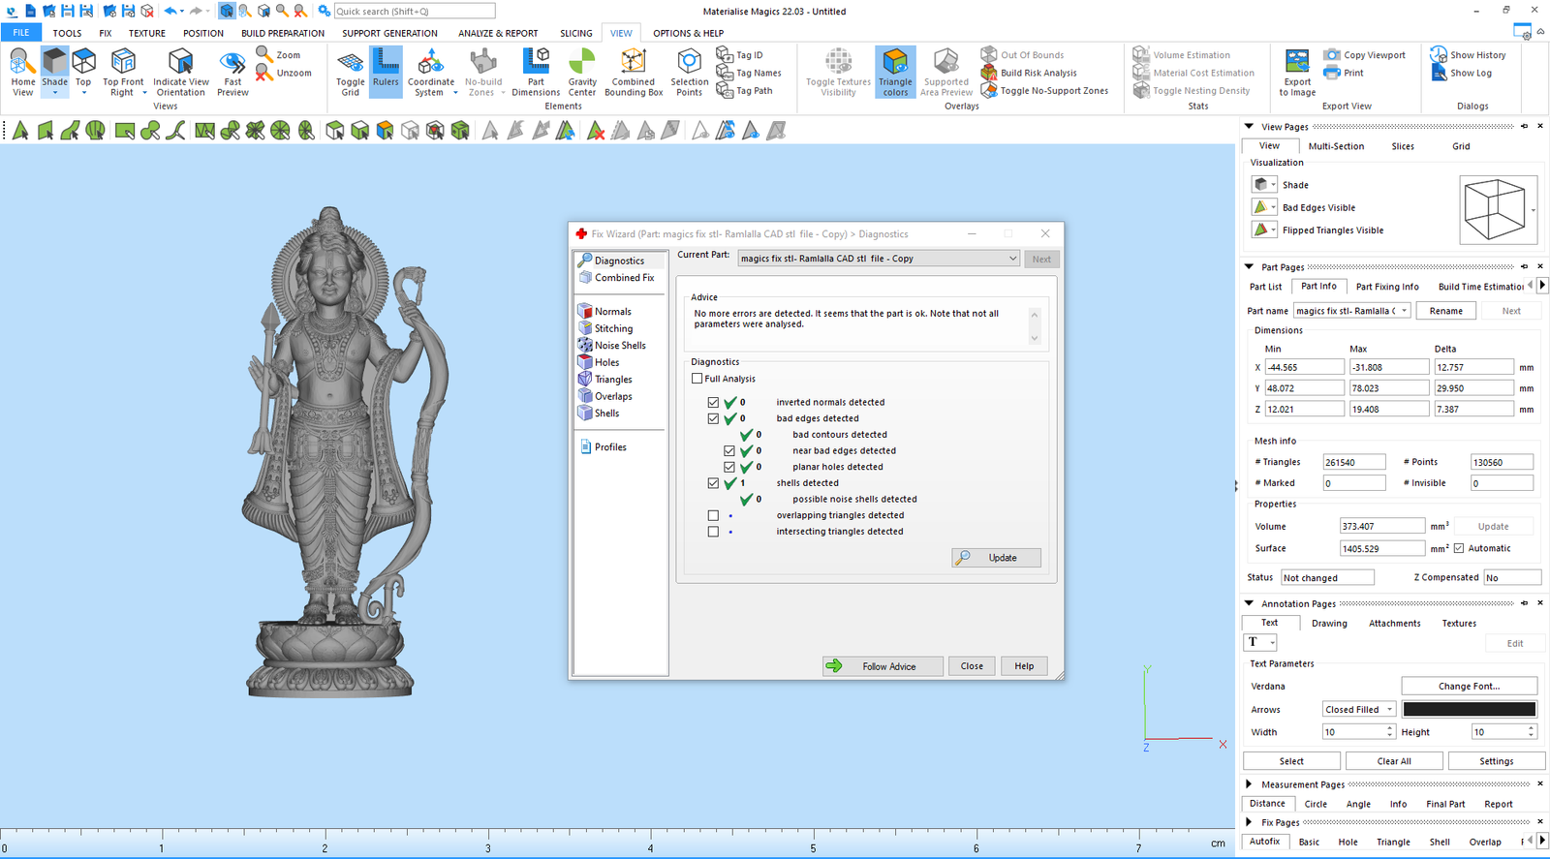This screenshot has height=859, width=1550.
Task: Open the SUPPORT GENERATION ribbon tab
Action: [x=389, y=33]
